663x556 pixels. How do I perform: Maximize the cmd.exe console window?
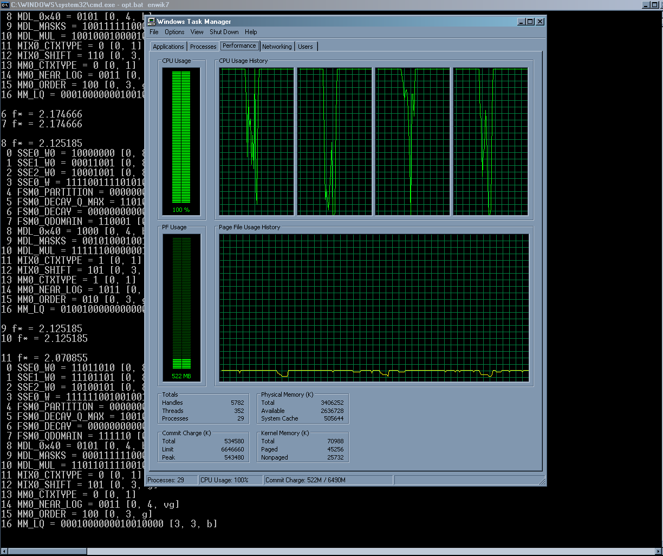tap(655, 4)
